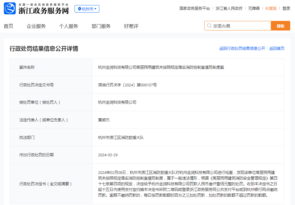This screenshot has width=295, height=205.
Task: Open the 个人服务 menu
Action: pos(69,26)
